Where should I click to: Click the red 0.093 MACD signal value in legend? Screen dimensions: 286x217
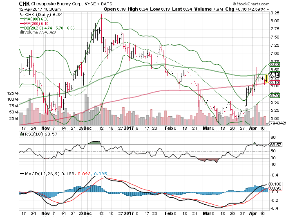pos(84,174)
